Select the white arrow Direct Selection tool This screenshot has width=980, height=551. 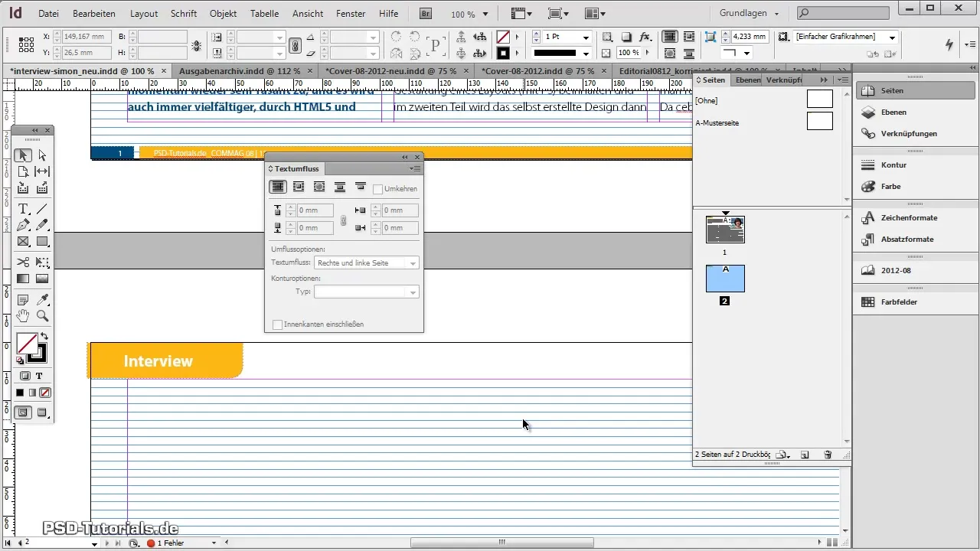click(x=42, y=155)
